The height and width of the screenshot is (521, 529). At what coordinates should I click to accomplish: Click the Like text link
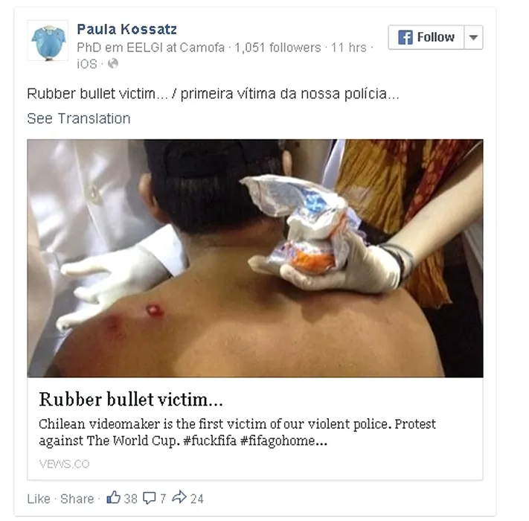39,499
